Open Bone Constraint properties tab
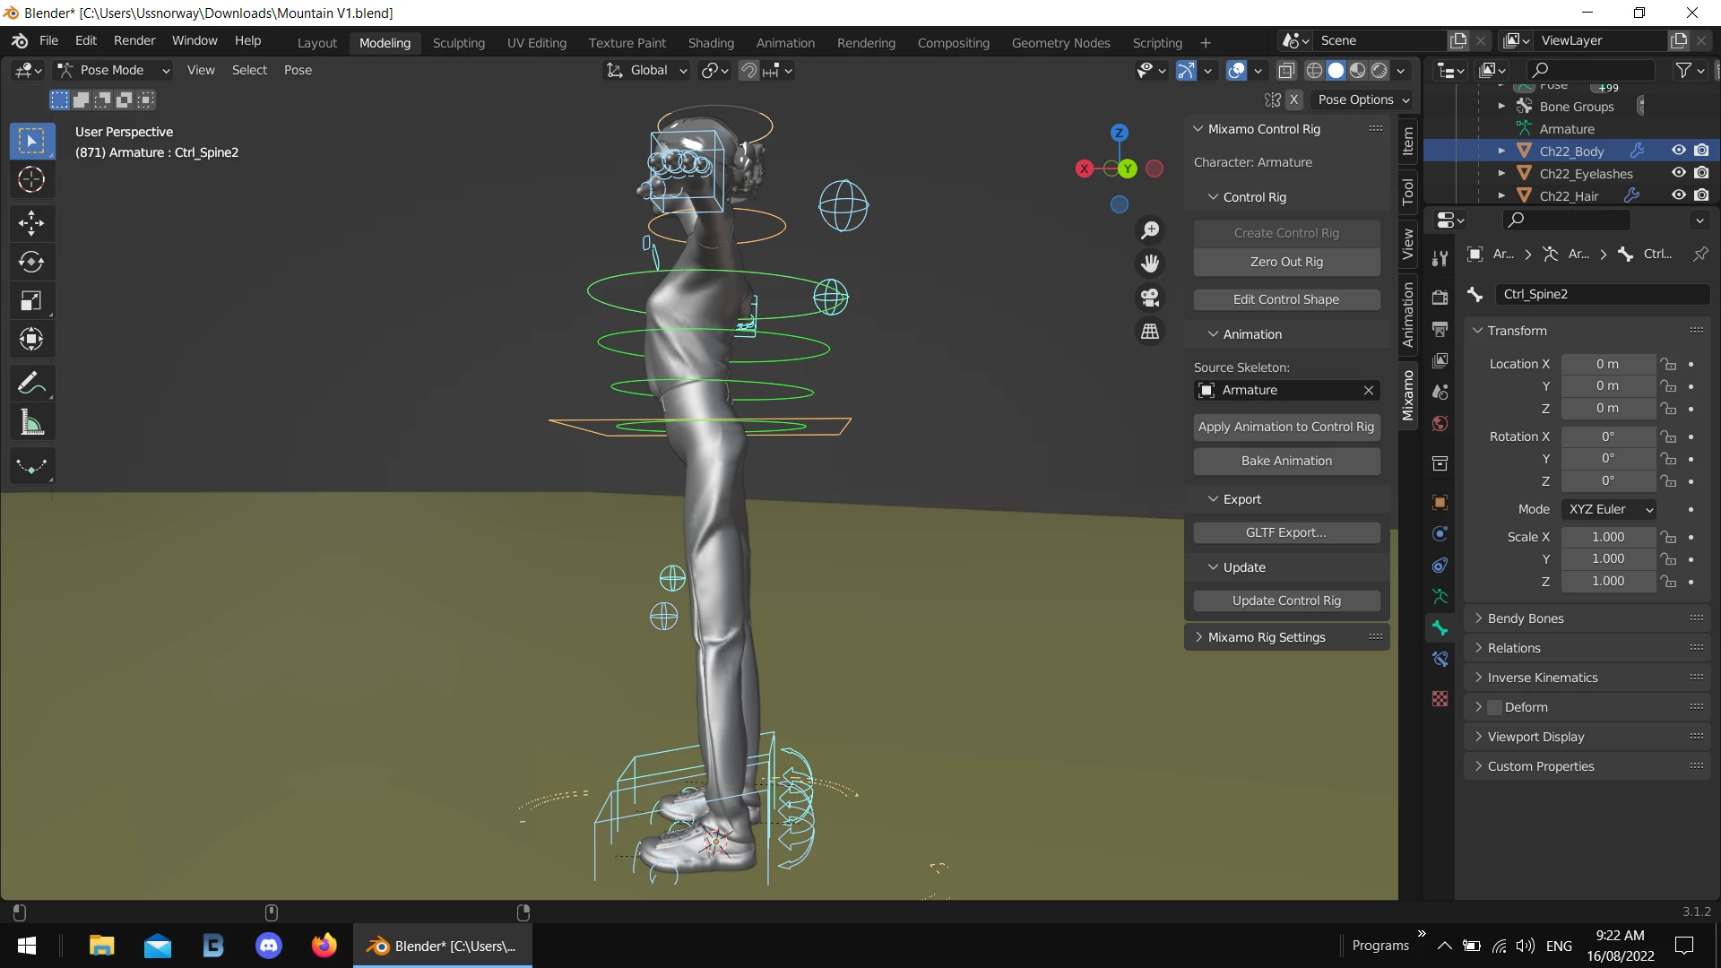The height and width of the screenshot is (968, 1721). click(x=1440, y=660)
